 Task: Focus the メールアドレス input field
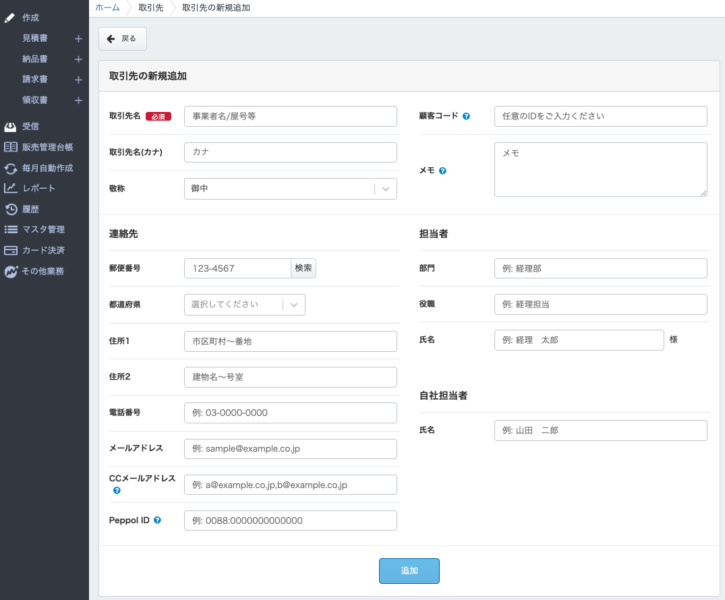pyautogui.click(x=290, y=449)
